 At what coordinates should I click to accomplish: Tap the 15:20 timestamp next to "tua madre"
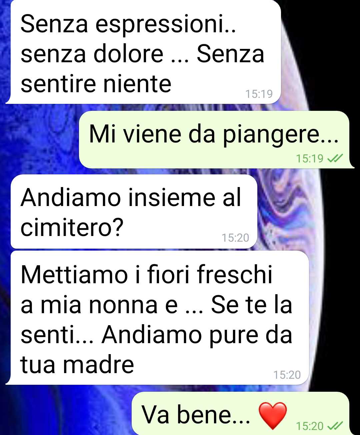point(287,375)
